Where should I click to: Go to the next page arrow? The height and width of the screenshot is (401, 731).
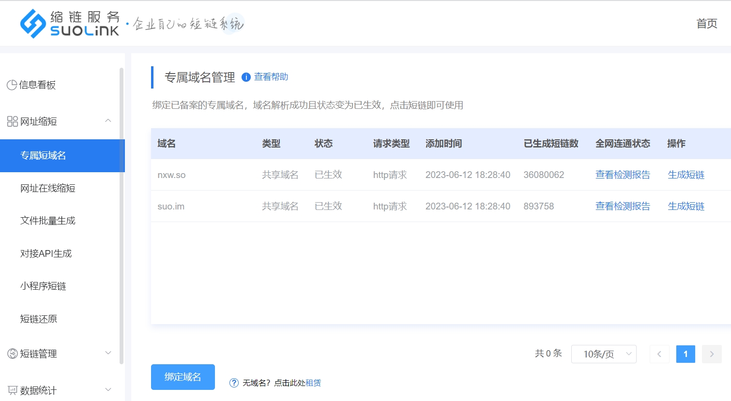[x=712, y=354]
